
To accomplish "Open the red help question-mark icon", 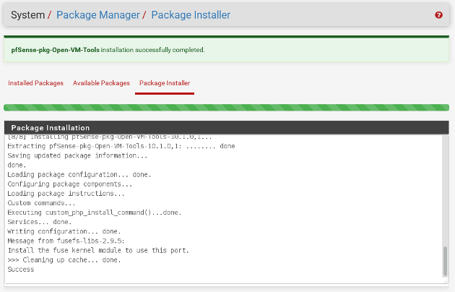I will tap(438, 14).
